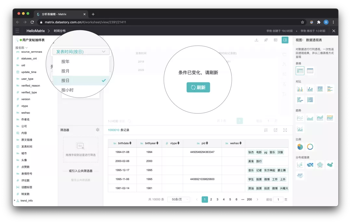The width and height of the screenshot is (351, 223).
Task: Open a new browser tab
Action: click(93, 14)
